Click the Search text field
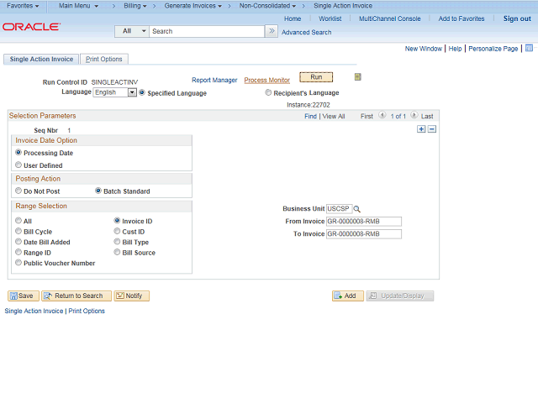 [207, 31]
